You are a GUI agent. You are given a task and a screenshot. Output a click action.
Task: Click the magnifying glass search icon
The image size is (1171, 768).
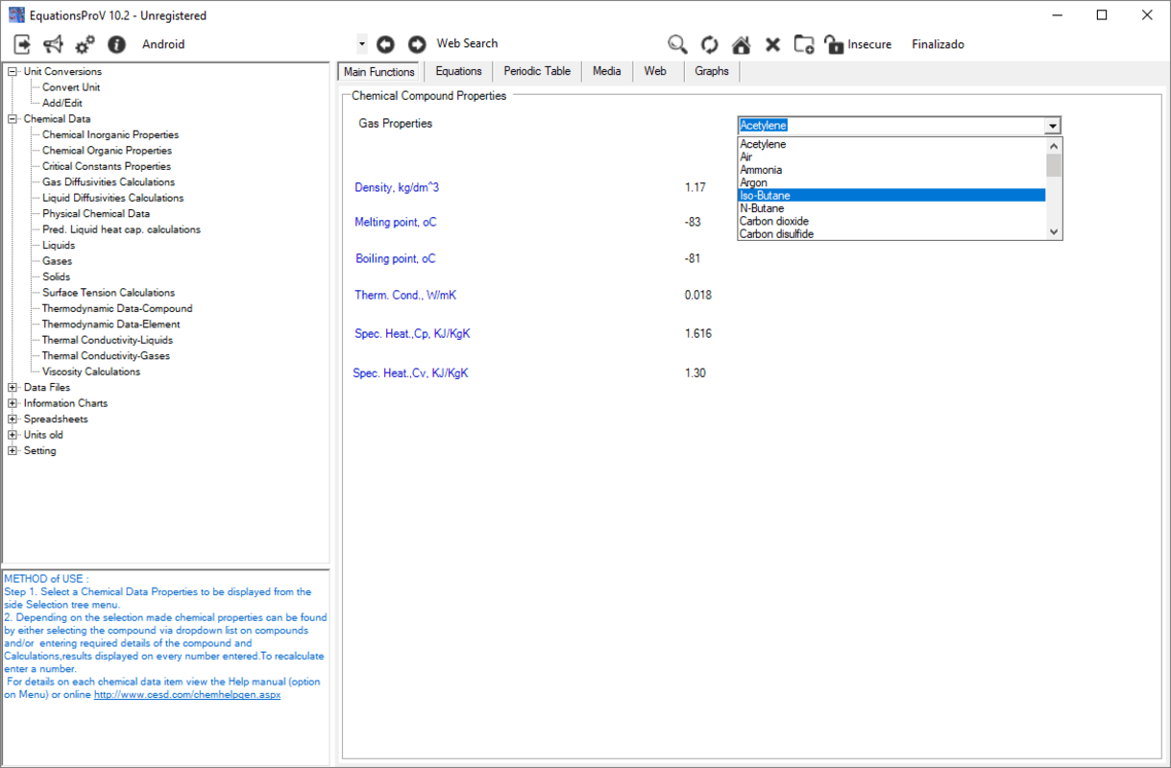[x=677, y=44]
